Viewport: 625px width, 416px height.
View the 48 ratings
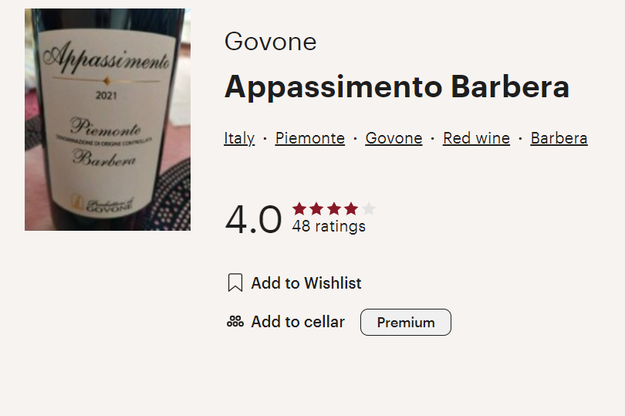coord(329,226)
